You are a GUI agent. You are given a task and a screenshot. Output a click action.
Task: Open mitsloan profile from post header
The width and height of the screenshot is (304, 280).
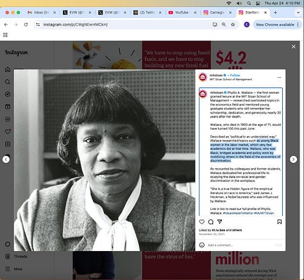pos(216,75)
